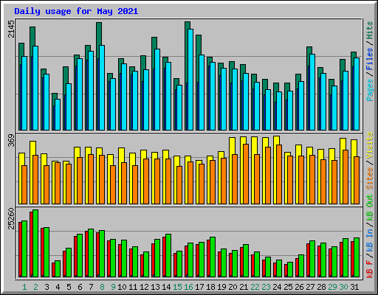Select day 30 on the x-axis
The height and width of the screenshot is (295, 378).
343,287
